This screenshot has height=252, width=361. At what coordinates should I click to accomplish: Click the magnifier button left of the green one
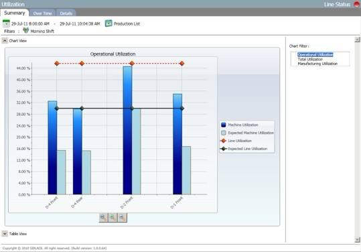tap(103, 217)
